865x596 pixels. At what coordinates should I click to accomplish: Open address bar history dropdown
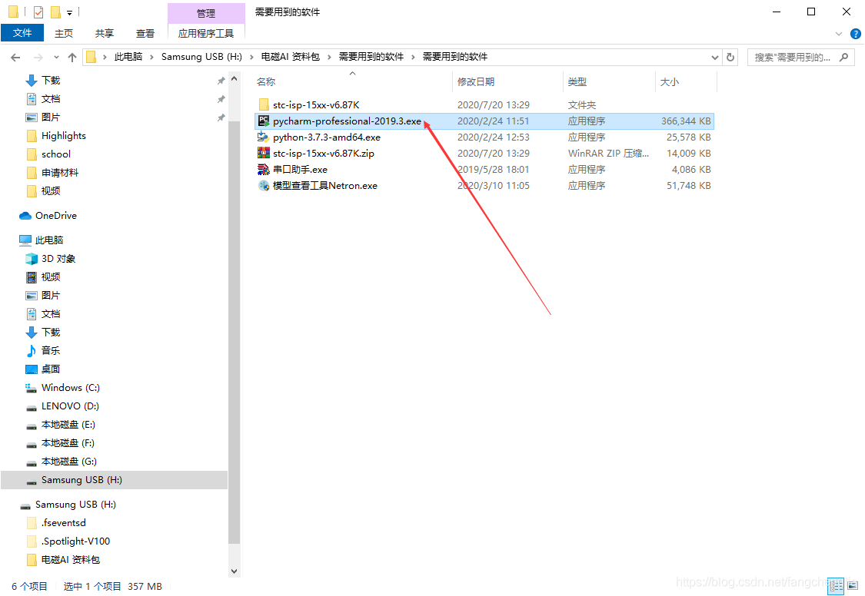click(x=715, y=58)
